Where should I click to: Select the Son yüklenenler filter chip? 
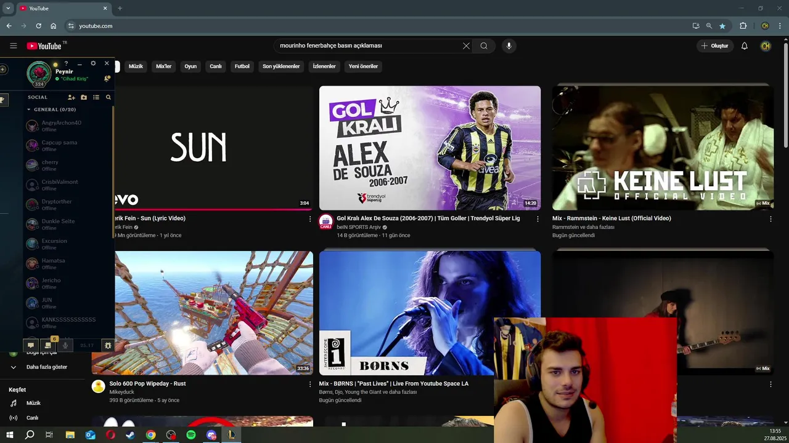tap(281, 66)
